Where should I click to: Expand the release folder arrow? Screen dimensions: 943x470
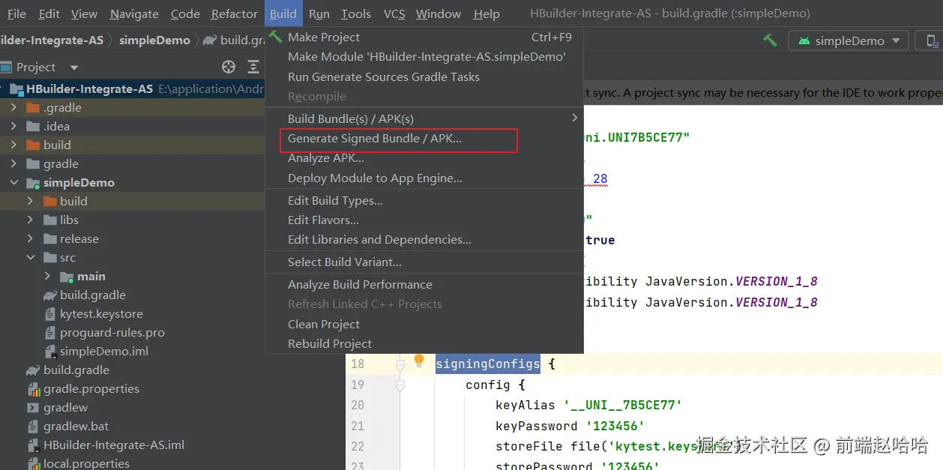point(30,238)
